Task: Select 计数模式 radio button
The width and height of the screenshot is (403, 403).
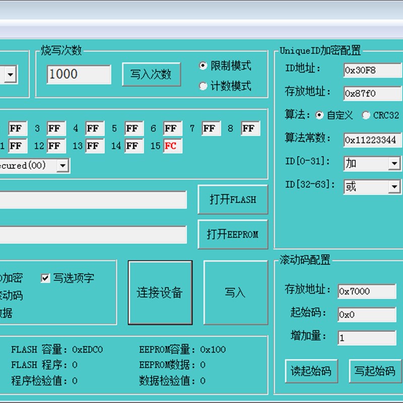Action: coord(203,86)
